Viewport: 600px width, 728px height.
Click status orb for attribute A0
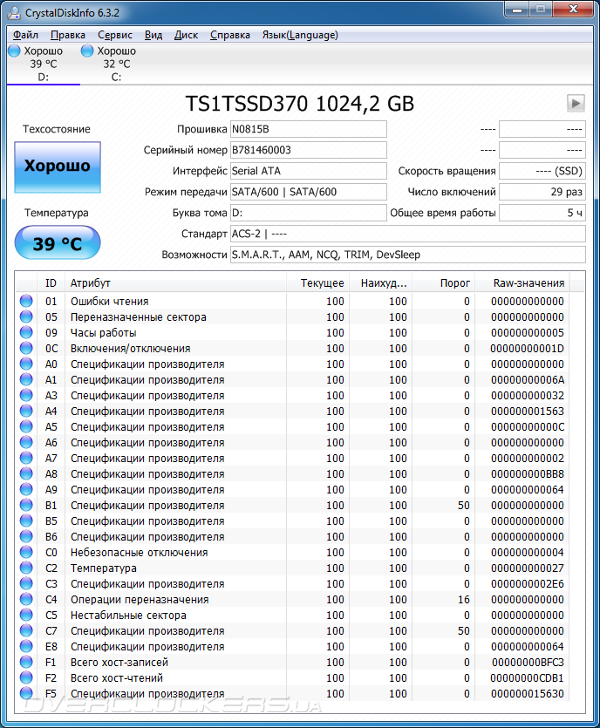coord(26,364)
